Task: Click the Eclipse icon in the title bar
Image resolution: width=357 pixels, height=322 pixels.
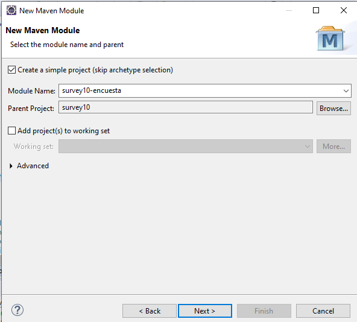Action: pyautogui.click(x=11, y=10)
